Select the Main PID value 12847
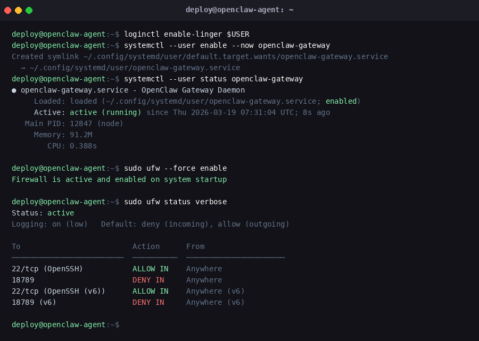 point(81,123)
